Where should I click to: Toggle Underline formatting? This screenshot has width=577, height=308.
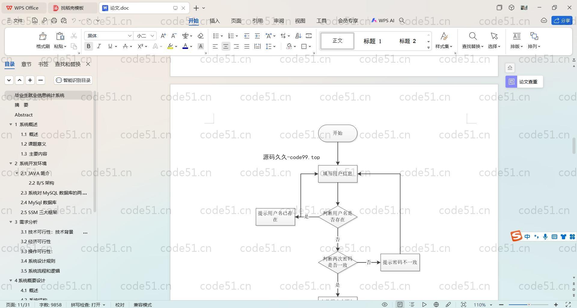point(110,46)
